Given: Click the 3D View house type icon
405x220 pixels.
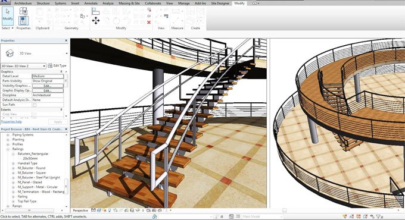Looking at the screenshot, I should pos(10,53).
